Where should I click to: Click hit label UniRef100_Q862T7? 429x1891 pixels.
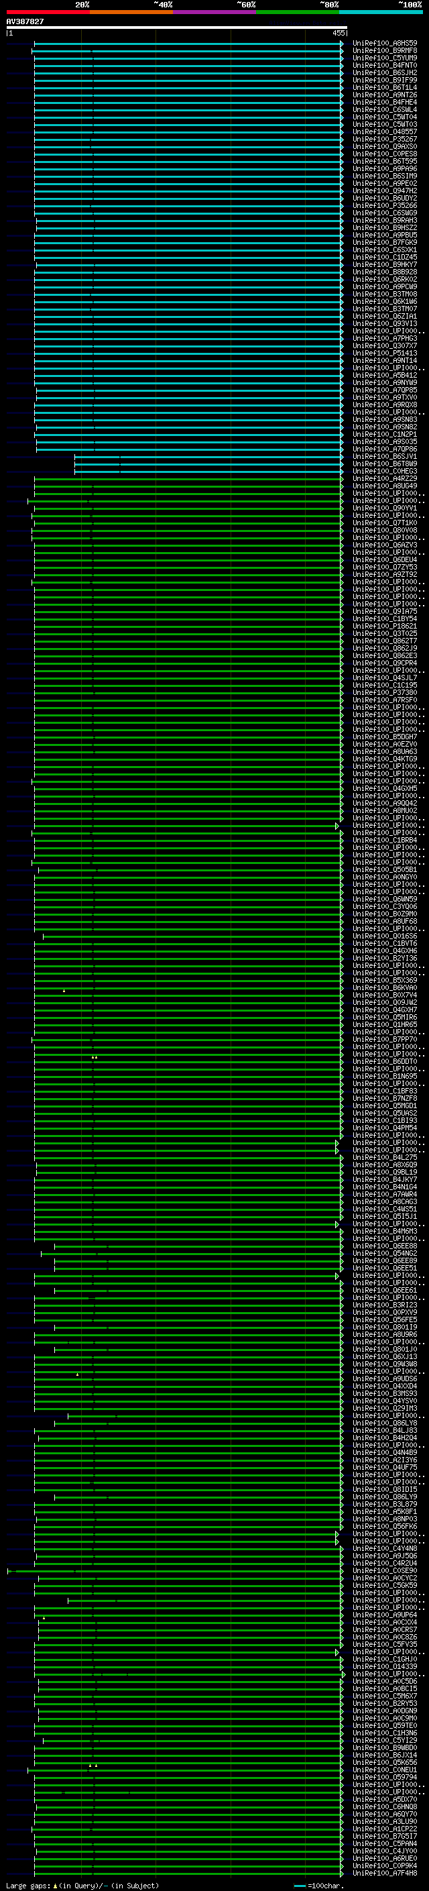[x=385, y=641]
